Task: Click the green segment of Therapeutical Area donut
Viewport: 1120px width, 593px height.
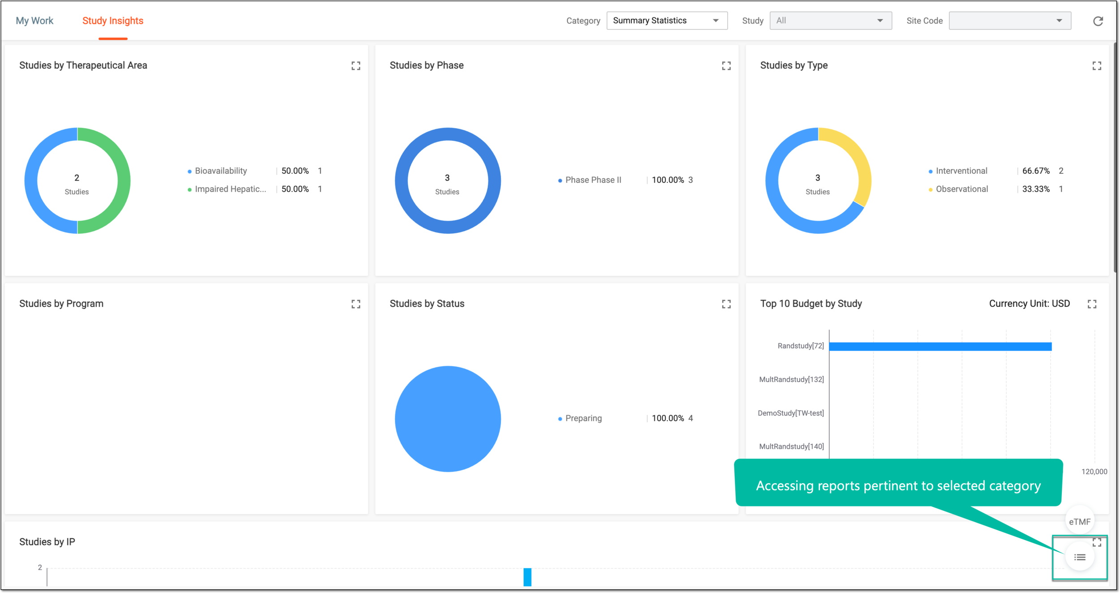Action: pos(124,180)
